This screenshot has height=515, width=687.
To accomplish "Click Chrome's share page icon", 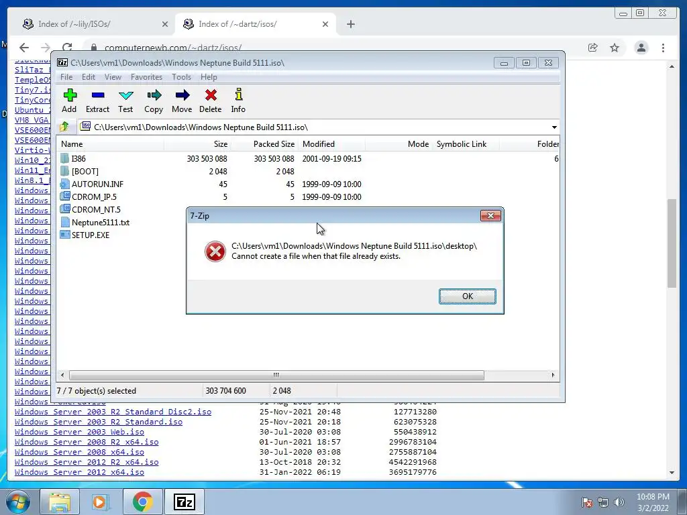I will [593, 48].
